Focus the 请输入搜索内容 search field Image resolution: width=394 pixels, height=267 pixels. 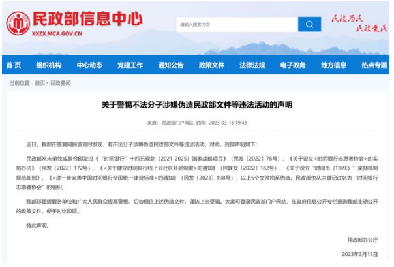[x=236, y=25]
